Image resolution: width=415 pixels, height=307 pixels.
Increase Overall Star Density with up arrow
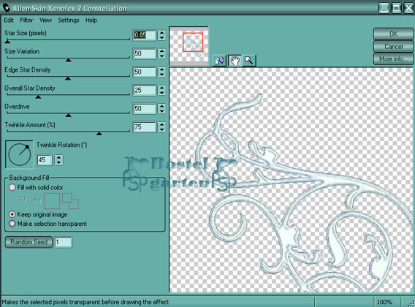point(162,88)
